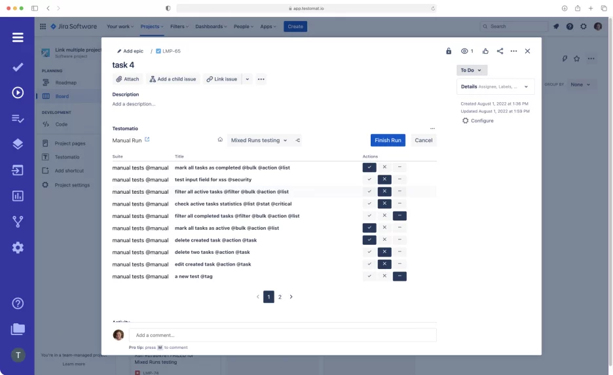Click the Configure link
This screenshot has height=375, width=613.
click(x=477, y=120)
